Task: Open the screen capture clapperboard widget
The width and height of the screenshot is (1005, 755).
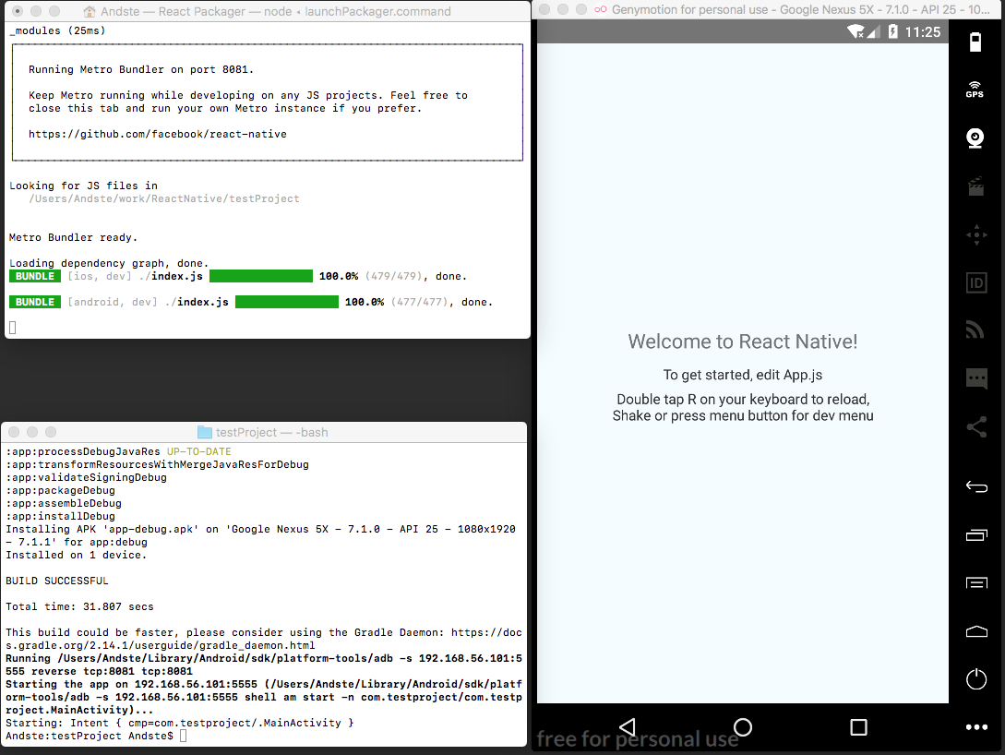Action: (x=975, y=186)
